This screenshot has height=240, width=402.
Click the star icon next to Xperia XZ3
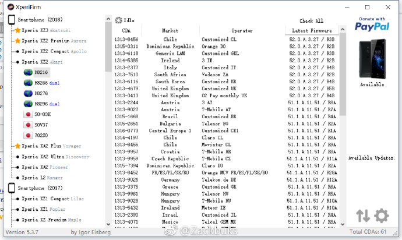click(x=17, y=30)
